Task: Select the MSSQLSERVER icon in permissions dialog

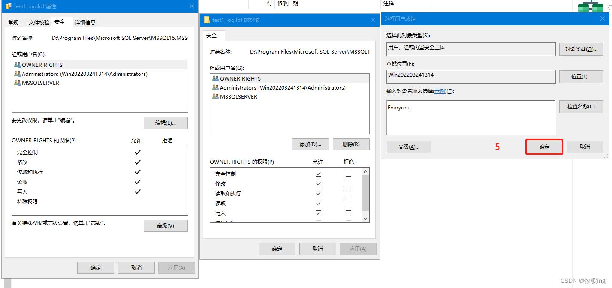Action: pos(215,97)
